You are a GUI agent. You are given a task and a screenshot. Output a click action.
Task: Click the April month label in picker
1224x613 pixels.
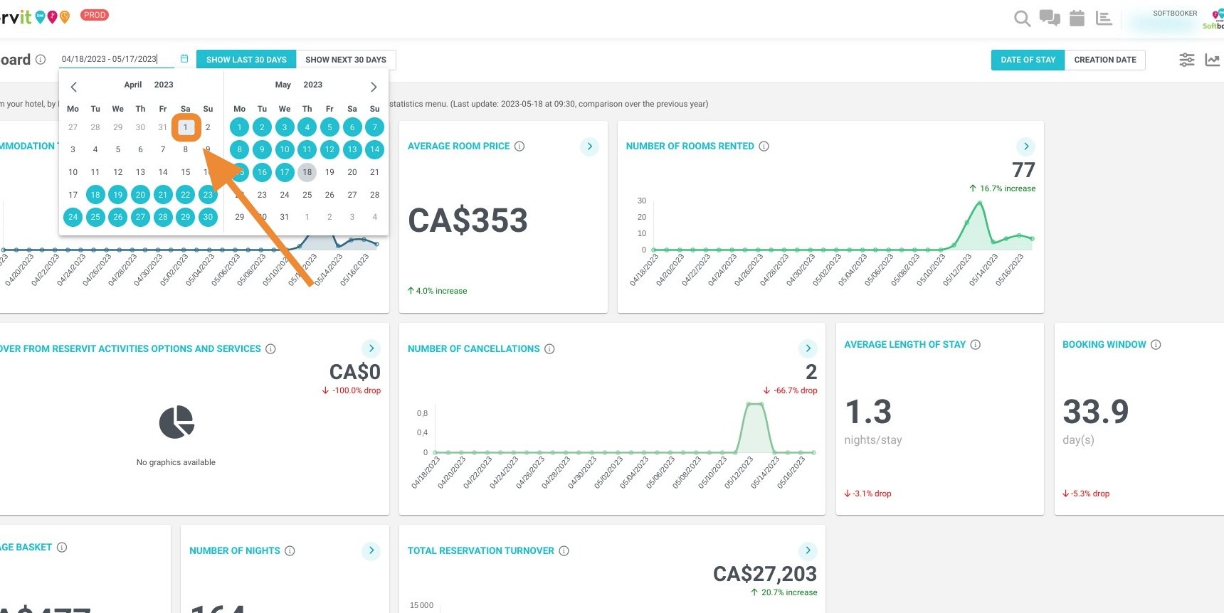point(133,85)
